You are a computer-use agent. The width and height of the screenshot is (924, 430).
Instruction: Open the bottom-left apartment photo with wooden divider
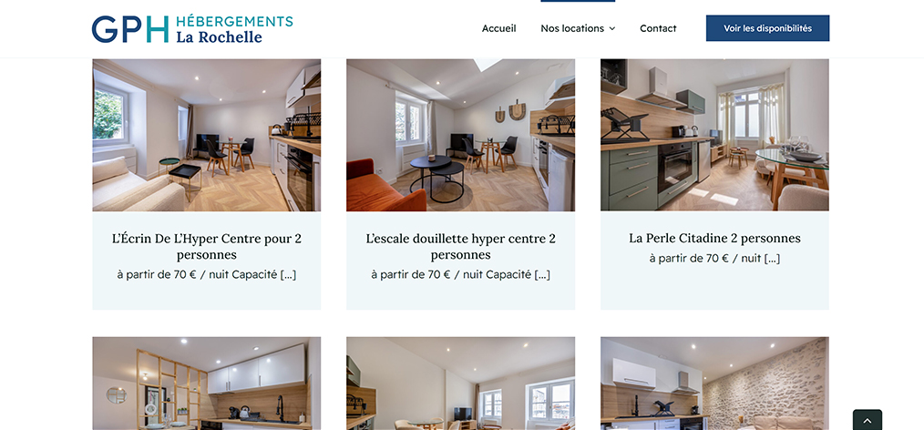[207, 384]
